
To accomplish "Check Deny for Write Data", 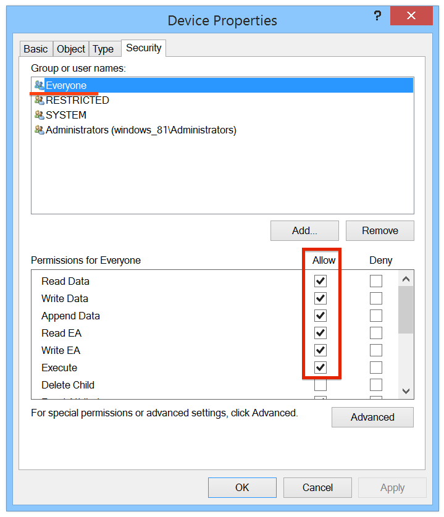I will [376, 298].
